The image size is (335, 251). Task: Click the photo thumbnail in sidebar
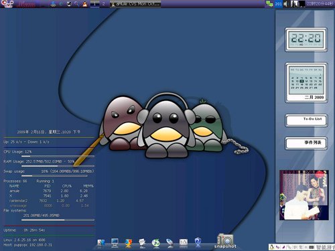tap(304, 195)
